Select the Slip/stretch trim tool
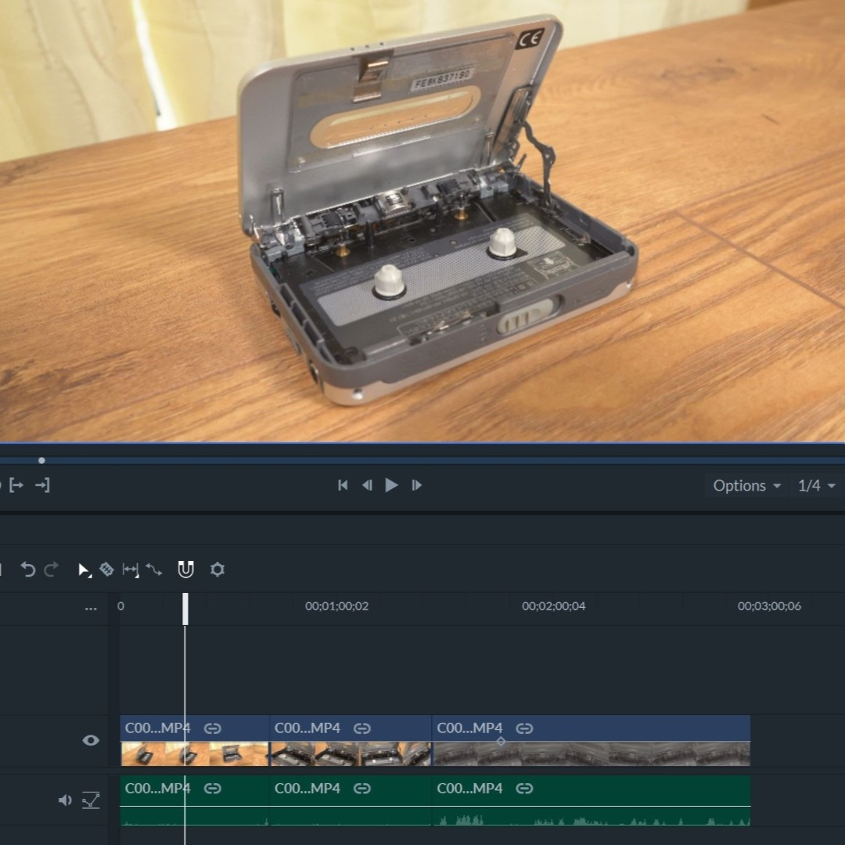Screen dimensions: 845x845 (131, 570)
